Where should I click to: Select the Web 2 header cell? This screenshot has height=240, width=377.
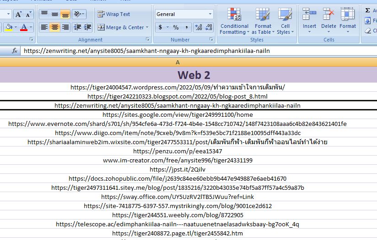188,75
